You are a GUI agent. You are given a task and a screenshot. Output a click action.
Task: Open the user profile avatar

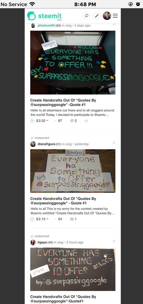(107, 16)
